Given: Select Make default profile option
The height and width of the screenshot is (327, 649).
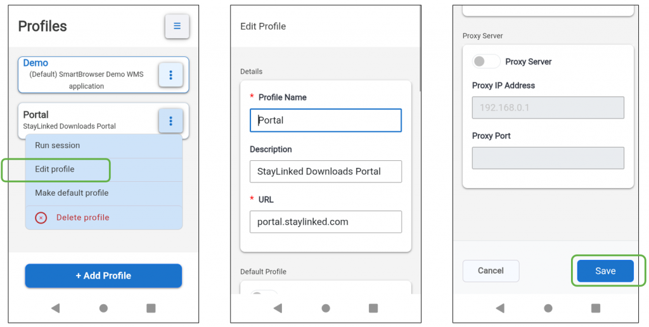Looking at the screenshot, I should click(x=104, y=193).
